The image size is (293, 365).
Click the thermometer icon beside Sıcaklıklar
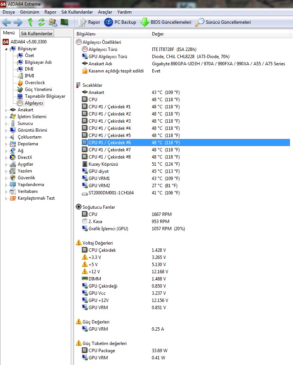pos(78,85)
